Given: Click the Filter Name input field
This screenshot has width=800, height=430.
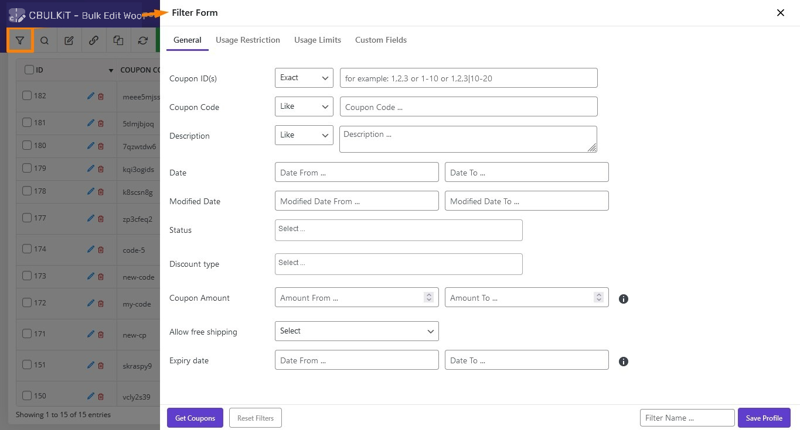Looking at the screenshot, I should (x=687, y=418).
